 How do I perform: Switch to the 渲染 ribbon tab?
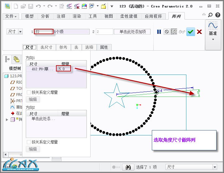click(77, 16)
